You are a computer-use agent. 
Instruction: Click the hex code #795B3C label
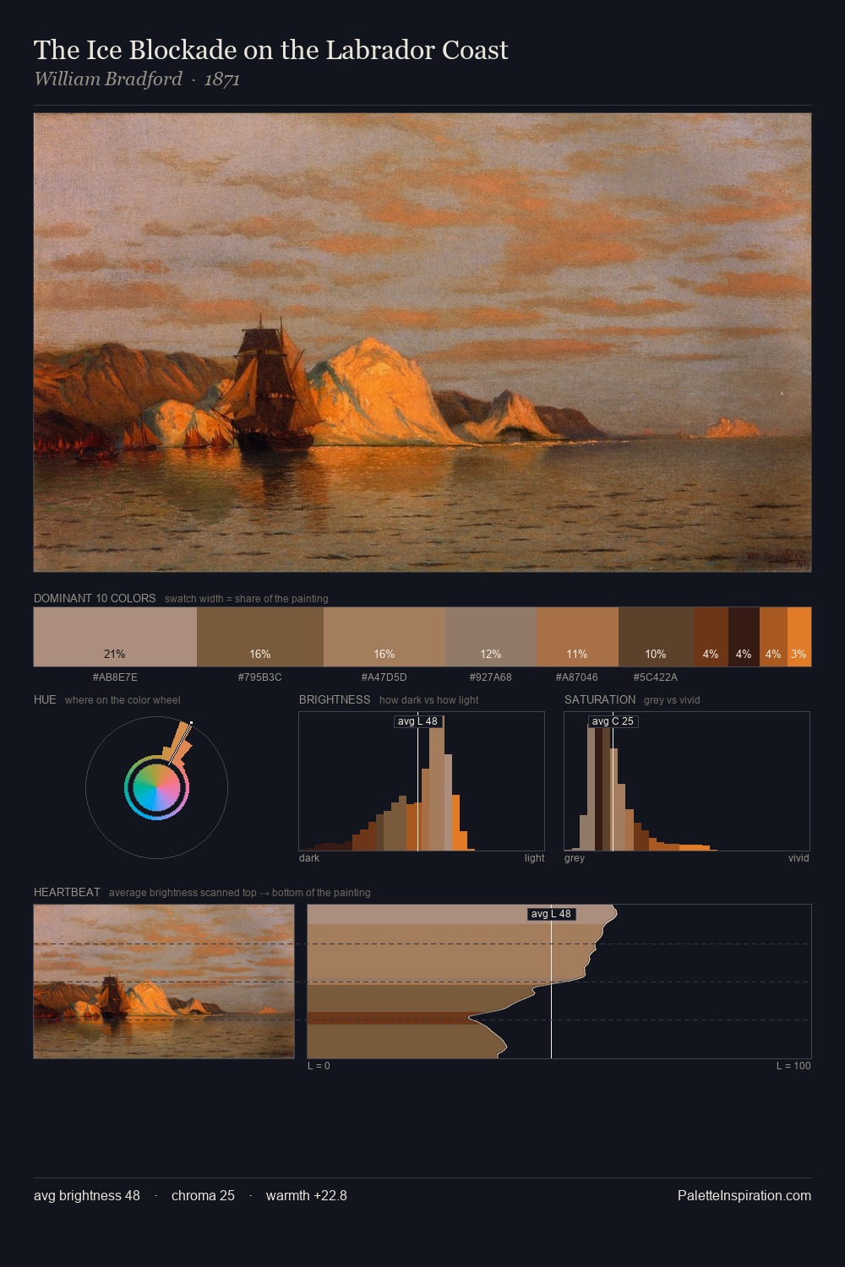pos(260,677)
